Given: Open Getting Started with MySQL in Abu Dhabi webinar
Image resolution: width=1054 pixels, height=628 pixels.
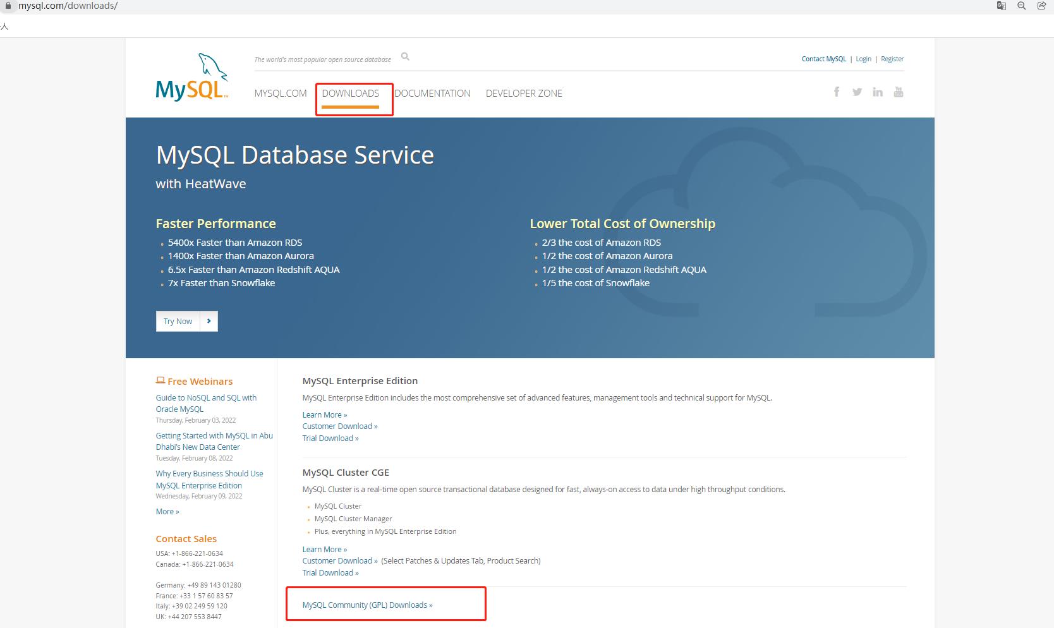Looking at the screenshot, I should click(214, 441).
